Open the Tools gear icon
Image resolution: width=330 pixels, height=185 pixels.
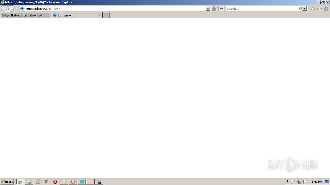point(326,9)
